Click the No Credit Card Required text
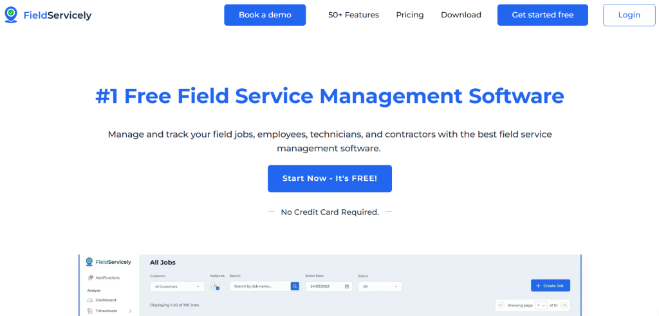The image size is (659, 316). pyautogui.click(x=330, y=212)
